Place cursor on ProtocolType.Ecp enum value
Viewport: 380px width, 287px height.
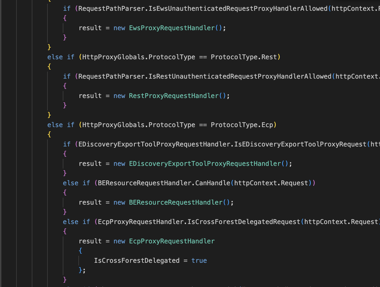coord(267,125)
